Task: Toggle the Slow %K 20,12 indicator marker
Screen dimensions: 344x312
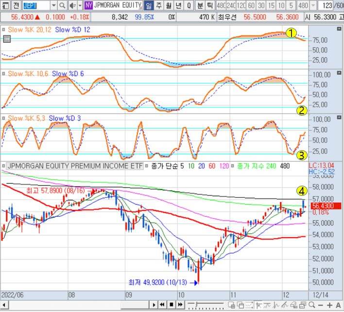Action: pyautogui.click(x=3, y=29)
